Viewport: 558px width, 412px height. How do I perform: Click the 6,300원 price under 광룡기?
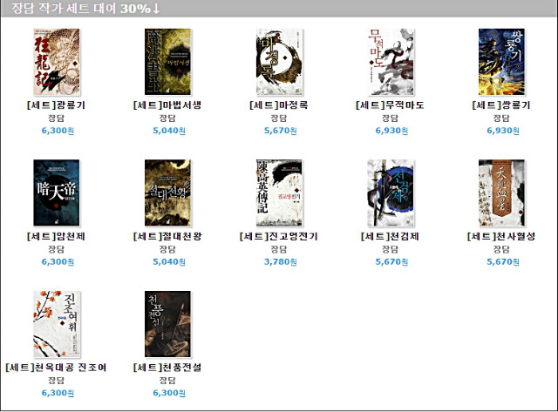coord(58,131)
